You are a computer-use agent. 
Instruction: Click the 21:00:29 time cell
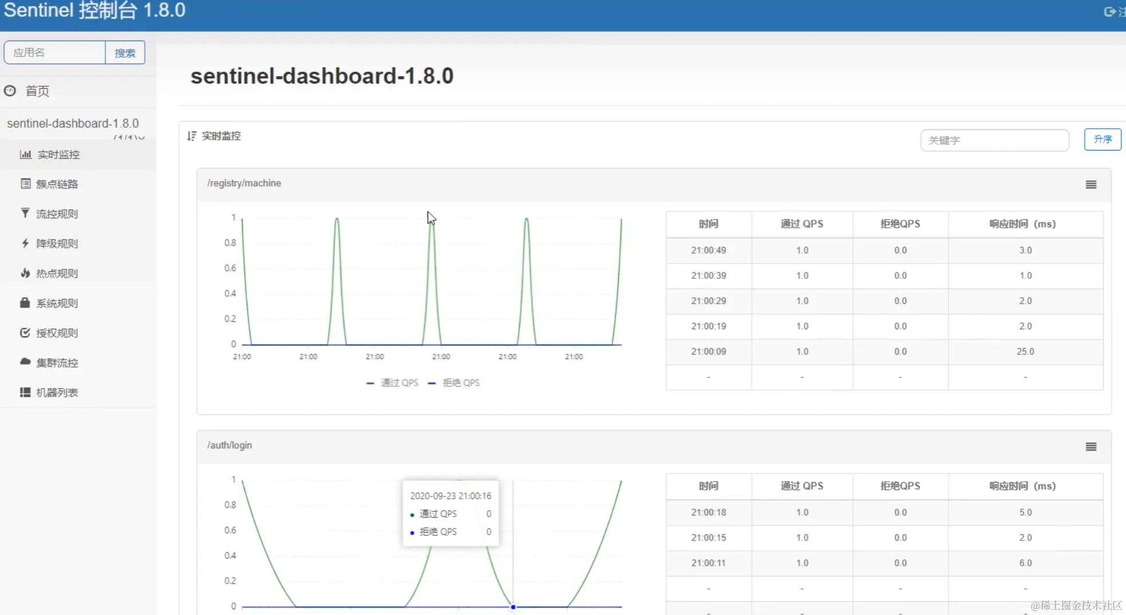[708, 301]
